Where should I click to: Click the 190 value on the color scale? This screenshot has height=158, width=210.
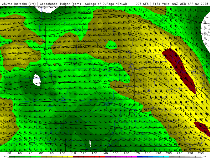click(x=158, y=153)
